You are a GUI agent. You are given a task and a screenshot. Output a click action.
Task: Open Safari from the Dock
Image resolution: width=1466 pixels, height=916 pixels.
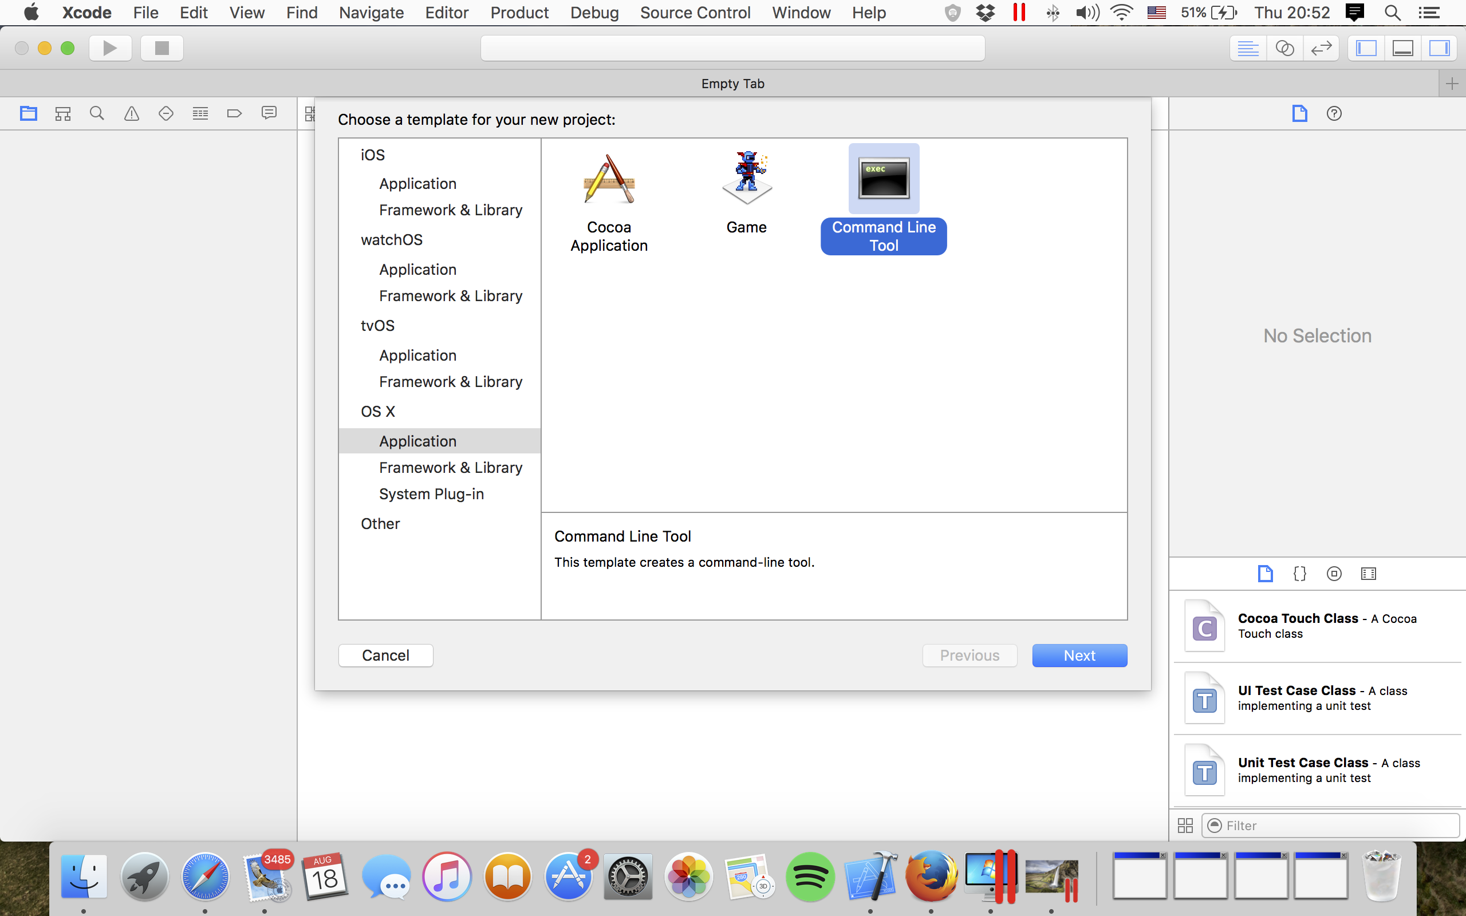205,876
